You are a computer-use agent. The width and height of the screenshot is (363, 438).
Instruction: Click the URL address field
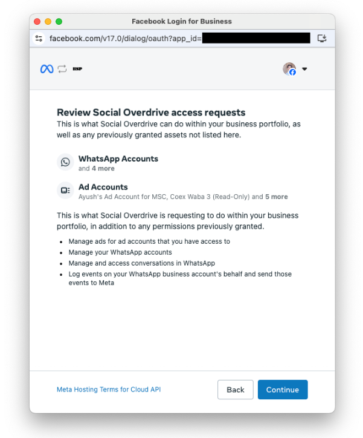[179, 38]
